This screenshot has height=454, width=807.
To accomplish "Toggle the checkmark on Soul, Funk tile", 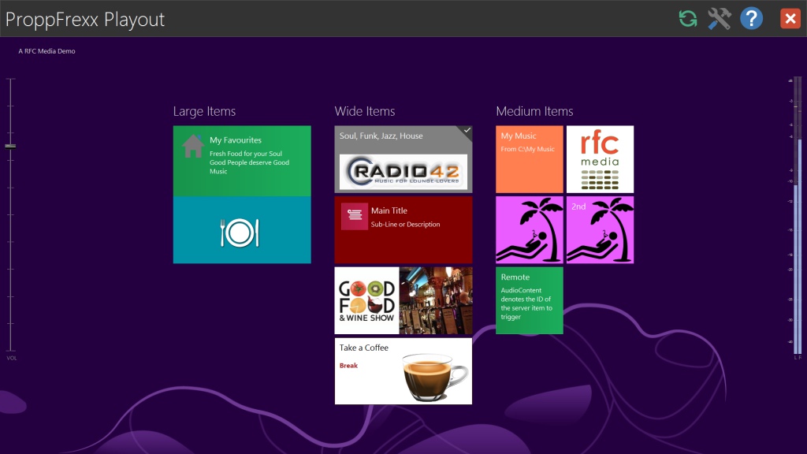I will click(467, 130).
